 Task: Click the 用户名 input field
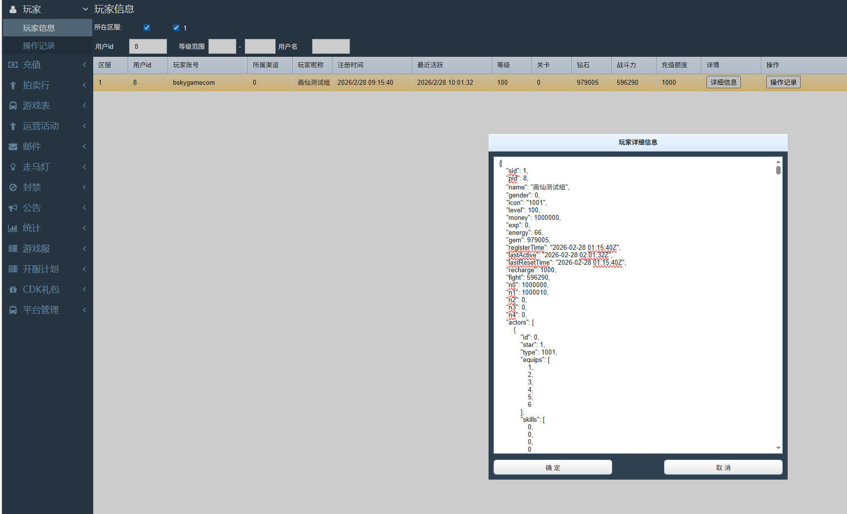click(x=331, y=46)
